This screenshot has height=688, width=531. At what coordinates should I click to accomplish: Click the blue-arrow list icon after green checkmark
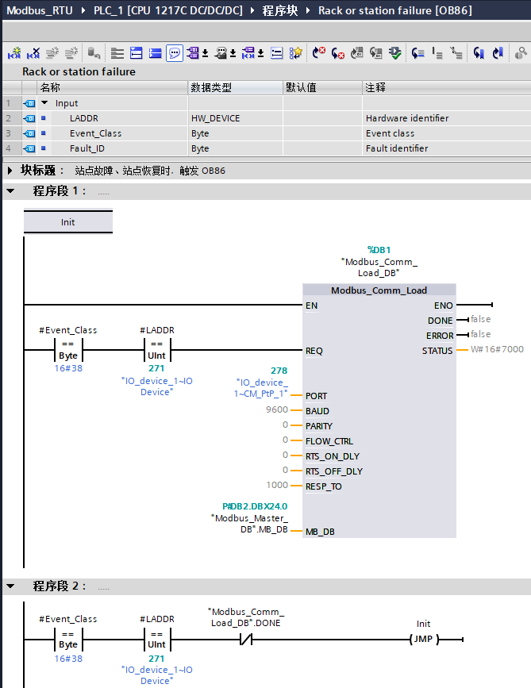tap(417, 53)
